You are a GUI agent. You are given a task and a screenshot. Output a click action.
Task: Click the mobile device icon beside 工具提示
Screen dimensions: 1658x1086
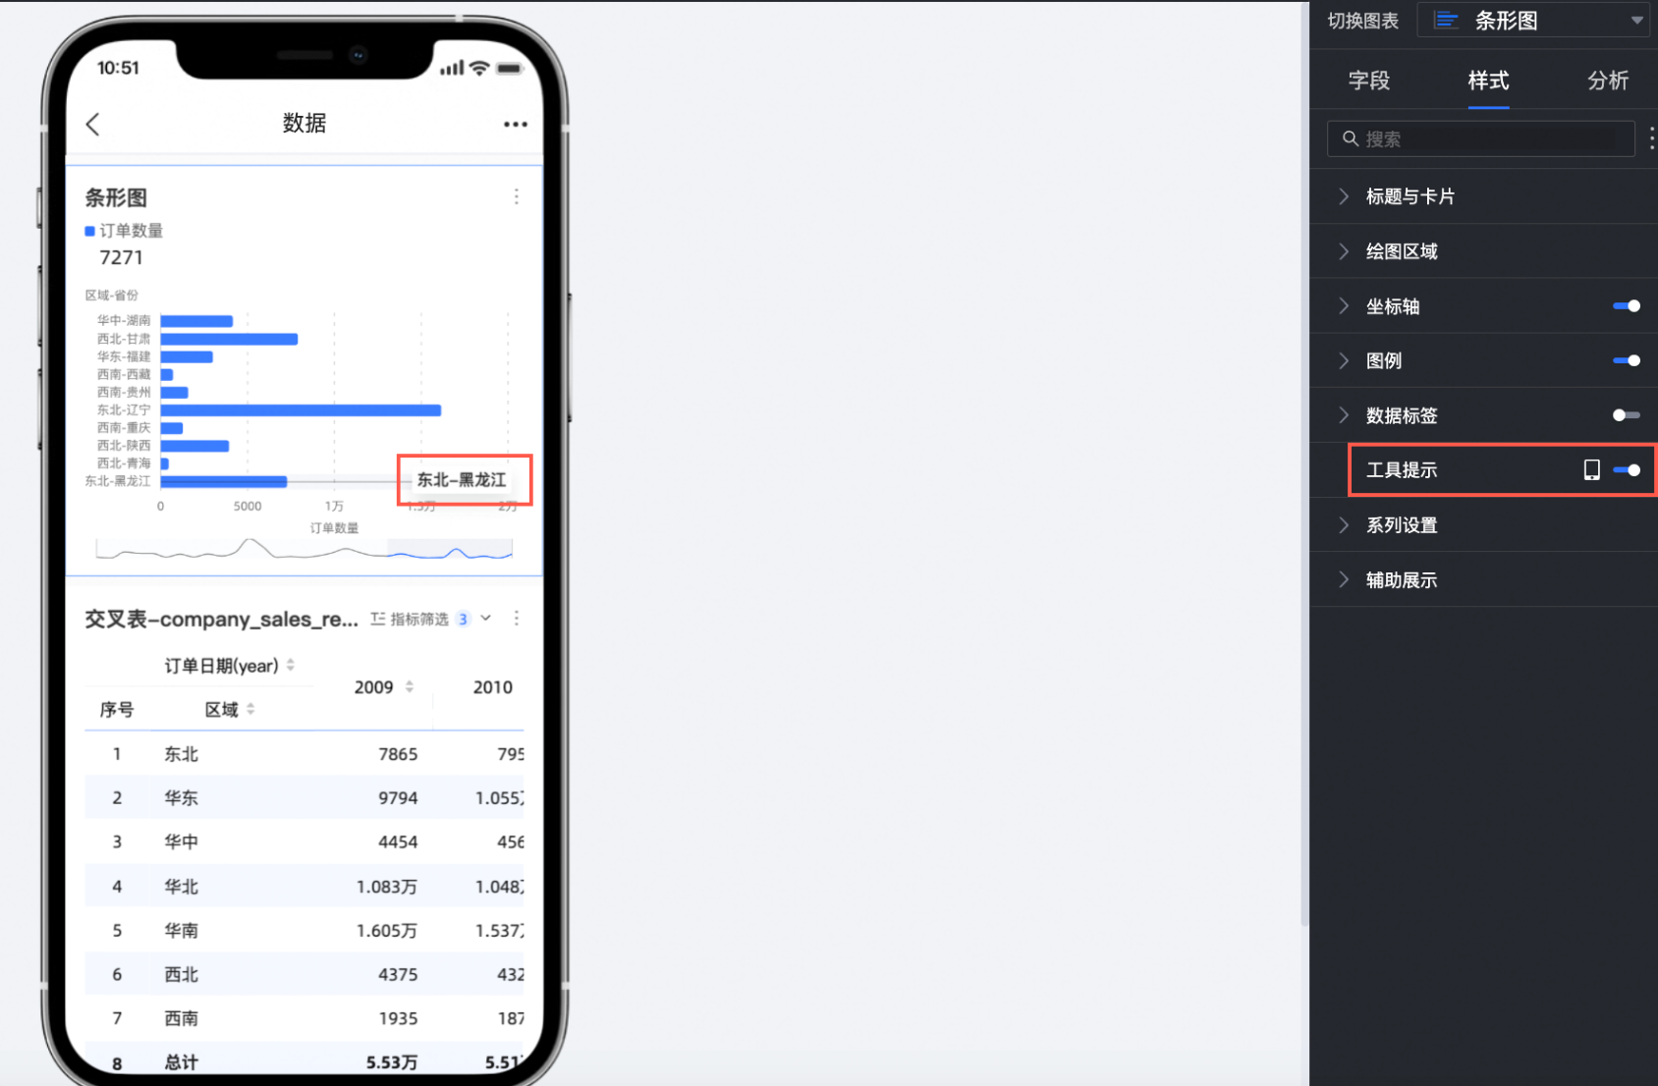pyautogui.click(x=1591, y=470)
